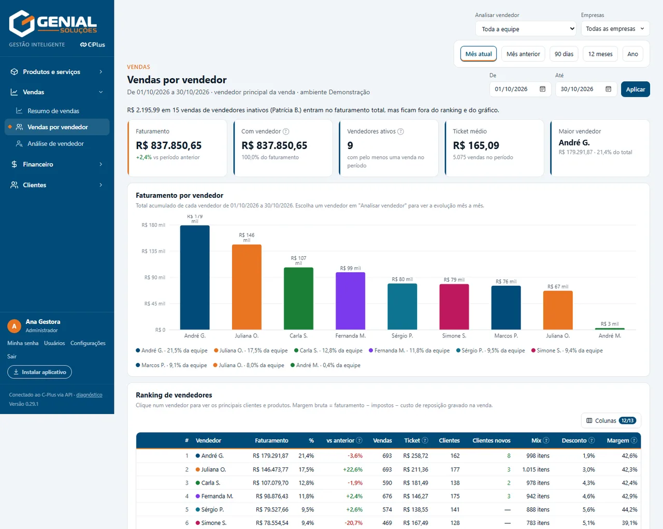This screenshot has width=663, height=529.
Task: Open the Colunas column selector
Action: coord(611,421)
